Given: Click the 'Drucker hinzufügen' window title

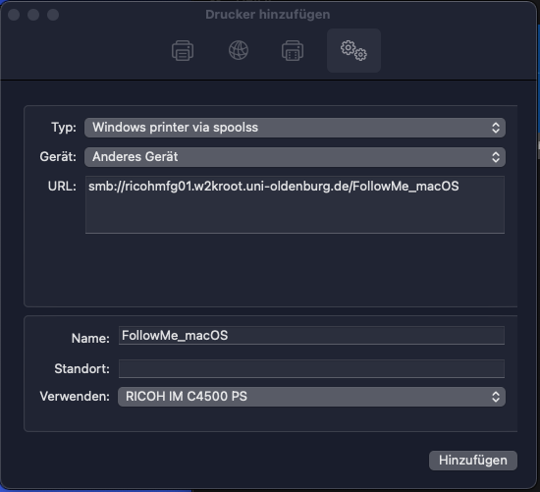Looking at the screenshot, I should pos(268,15).
